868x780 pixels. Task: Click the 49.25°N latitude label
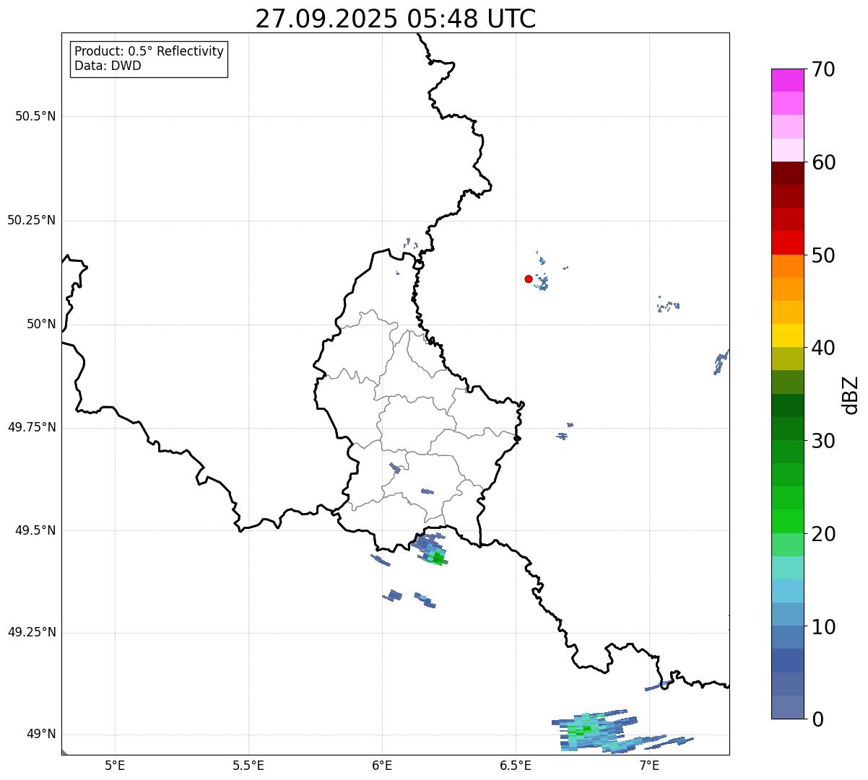point(31,633)
